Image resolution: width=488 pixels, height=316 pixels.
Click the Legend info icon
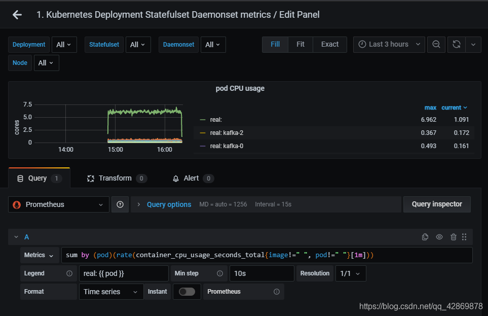[x=69, y=273]
